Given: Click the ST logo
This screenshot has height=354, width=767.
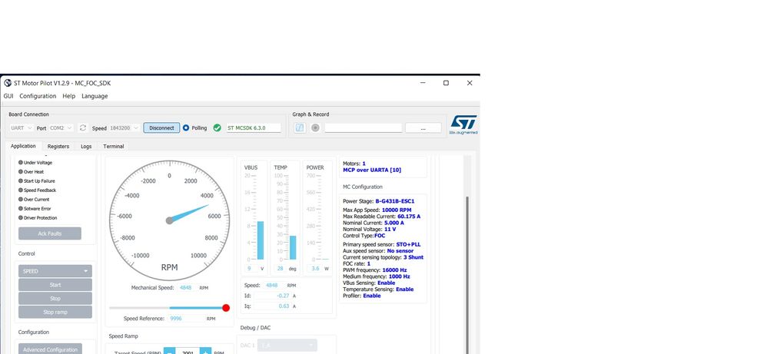Looking at the screenshot, I should [x=463, y=124].
